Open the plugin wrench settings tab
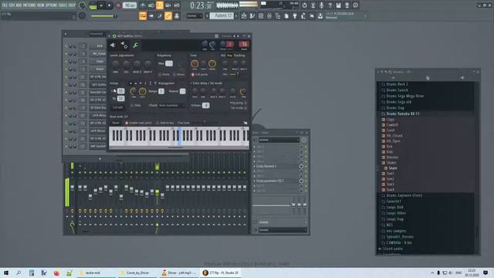This screenshot has width=494, height=278. point(136,46)
